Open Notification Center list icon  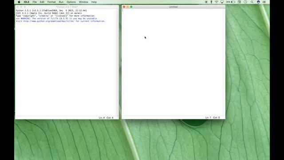coord(264,2)
